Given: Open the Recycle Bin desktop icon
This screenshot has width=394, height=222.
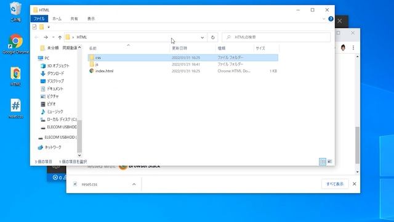Looking at the screenshot, I should (15, 11).
